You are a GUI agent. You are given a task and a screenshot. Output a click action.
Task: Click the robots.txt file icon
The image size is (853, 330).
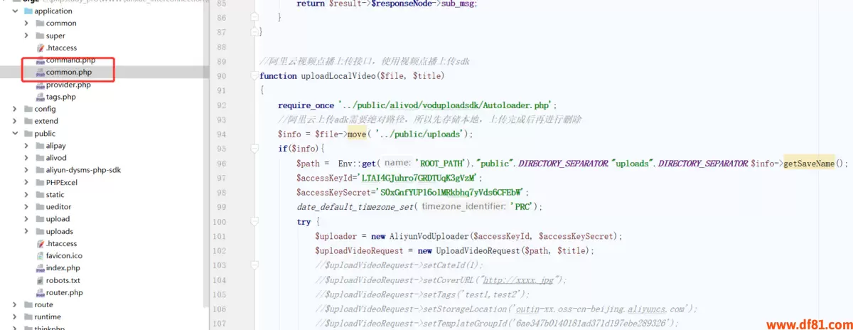point(40,280)
